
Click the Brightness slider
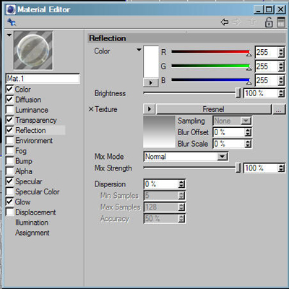pyautogui.click(x=191, y=92)
